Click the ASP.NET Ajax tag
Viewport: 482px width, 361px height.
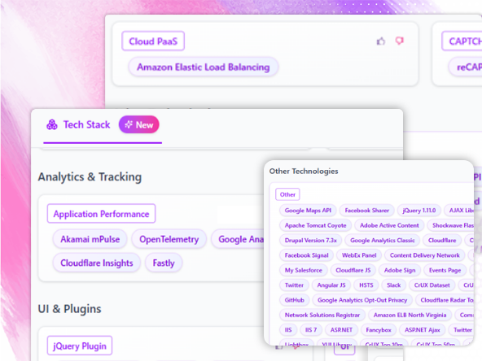click(x=422, y=330)
